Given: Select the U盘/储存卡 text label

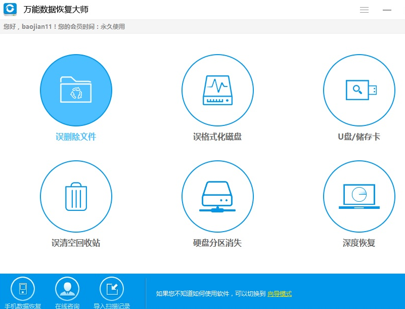Looking at the screenshot, I should [359, 137].
